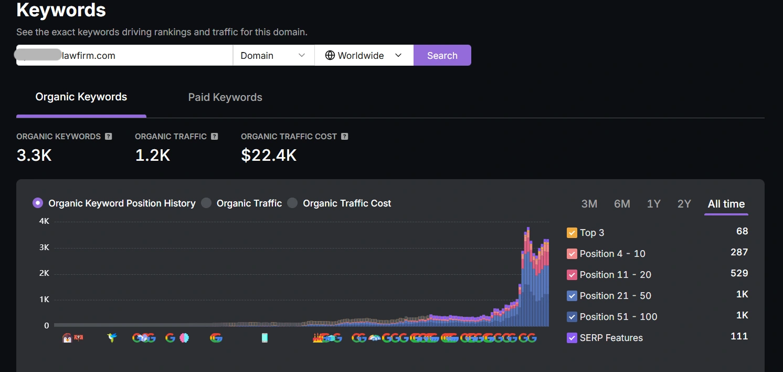
Task: Click the tallest peak bar in the chart
Action: point(528,276)
